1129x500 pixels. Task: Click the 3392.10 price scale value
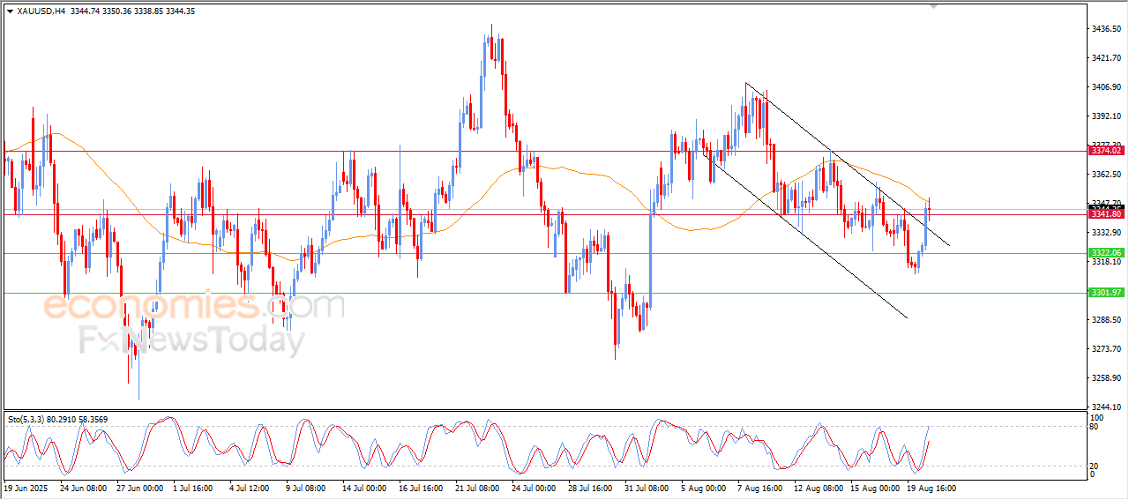pyautogui.click(x=1106, y=116)
